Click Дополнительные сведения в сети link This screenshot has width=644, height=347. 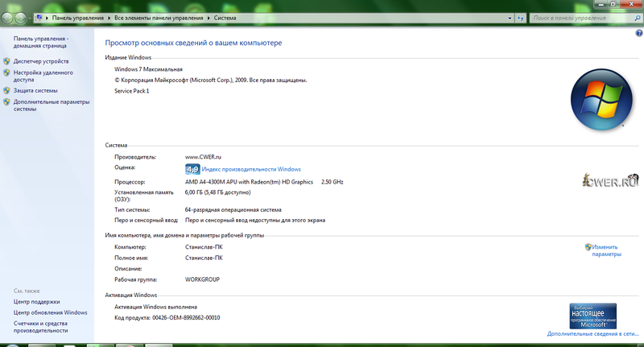pyautogui.click(x=592, y=333)
